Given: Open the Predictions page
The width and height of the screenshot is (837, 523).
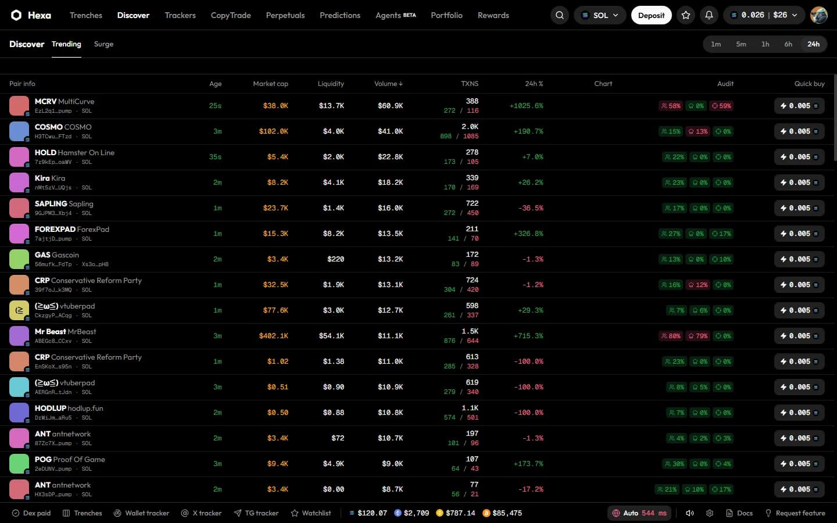Looking at the screenshot, I should click(340, 15).
